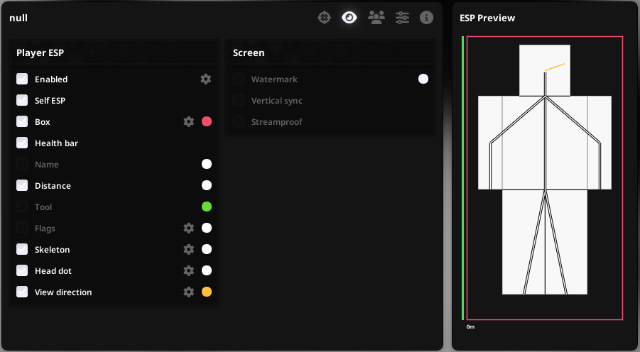Select the eye visuals tab
640x352 pixels.
[349, 18]
